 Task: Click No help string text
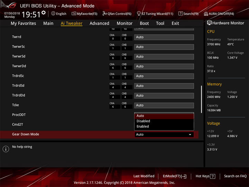point(22,147)
